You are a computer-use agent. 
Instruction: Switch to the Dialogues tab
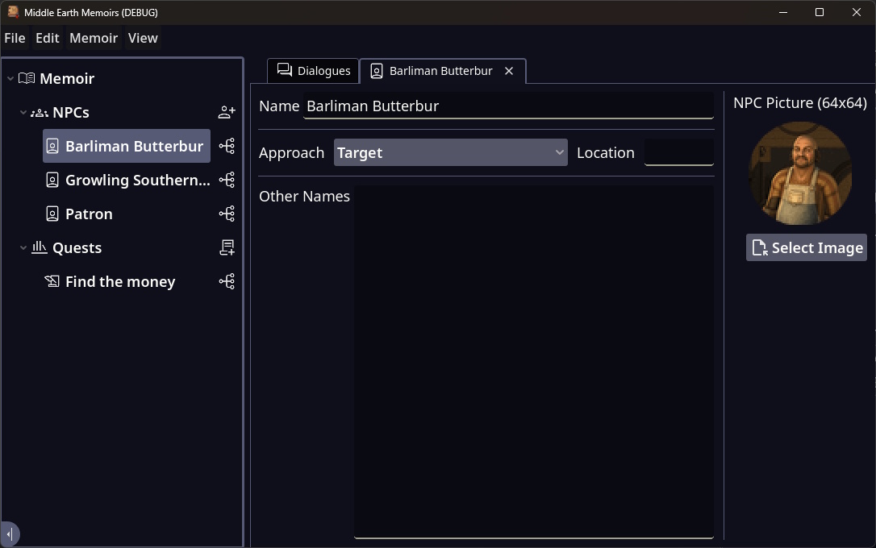coord(314,71)
